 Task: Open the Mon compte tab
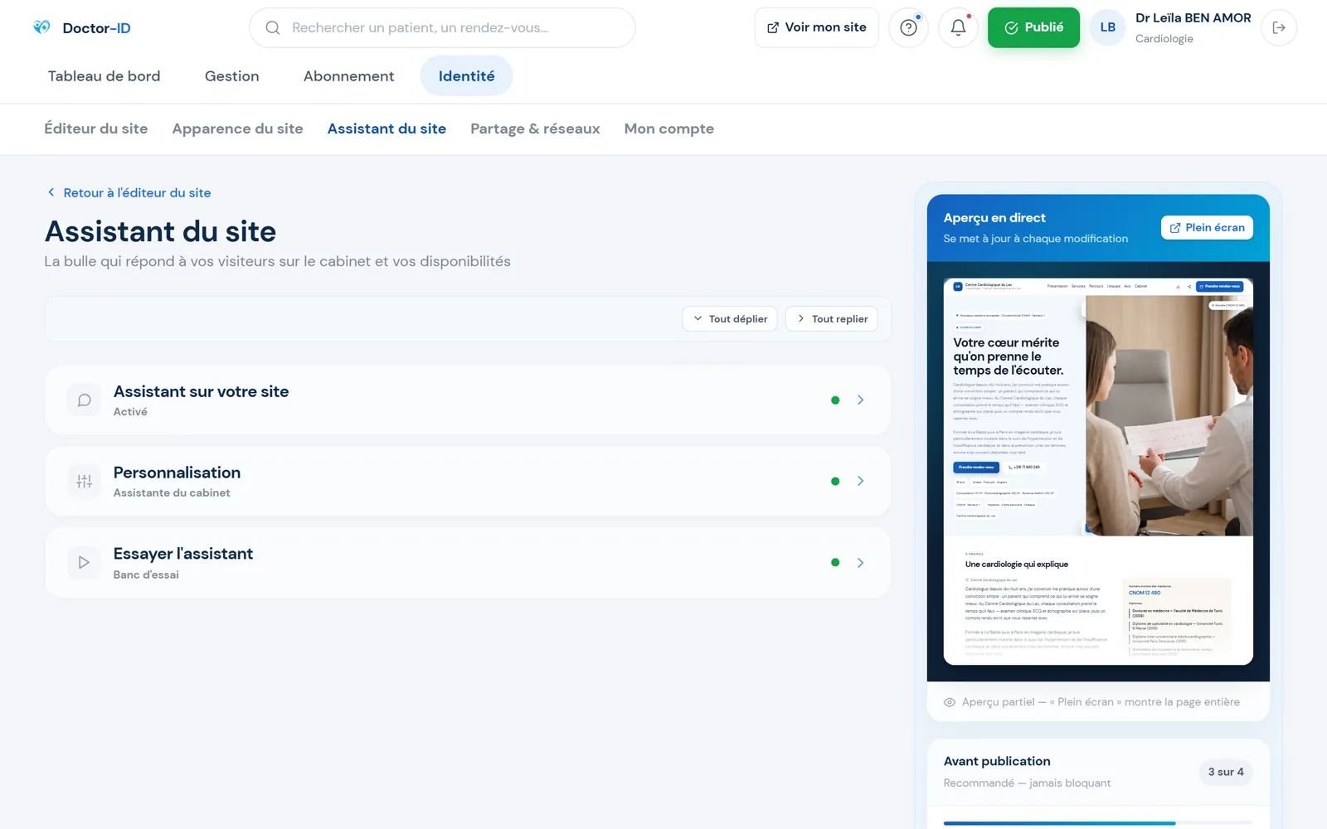(x=669, y=129)
